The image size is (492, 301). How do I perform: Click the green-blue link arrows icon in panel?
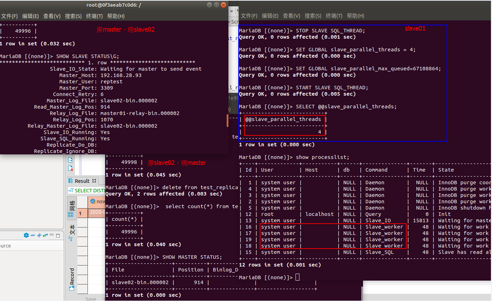45,235
